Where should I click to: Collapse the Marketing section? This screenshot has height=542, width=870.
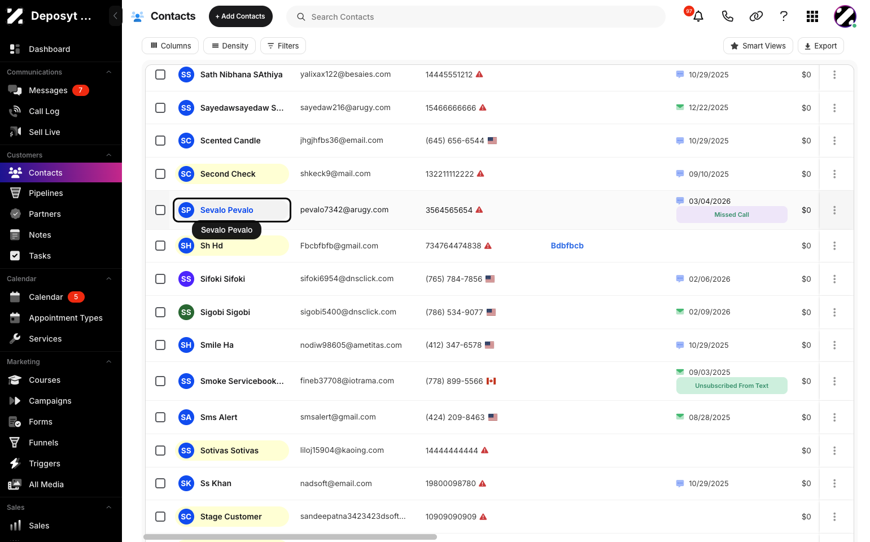click(x=109, y=362)
